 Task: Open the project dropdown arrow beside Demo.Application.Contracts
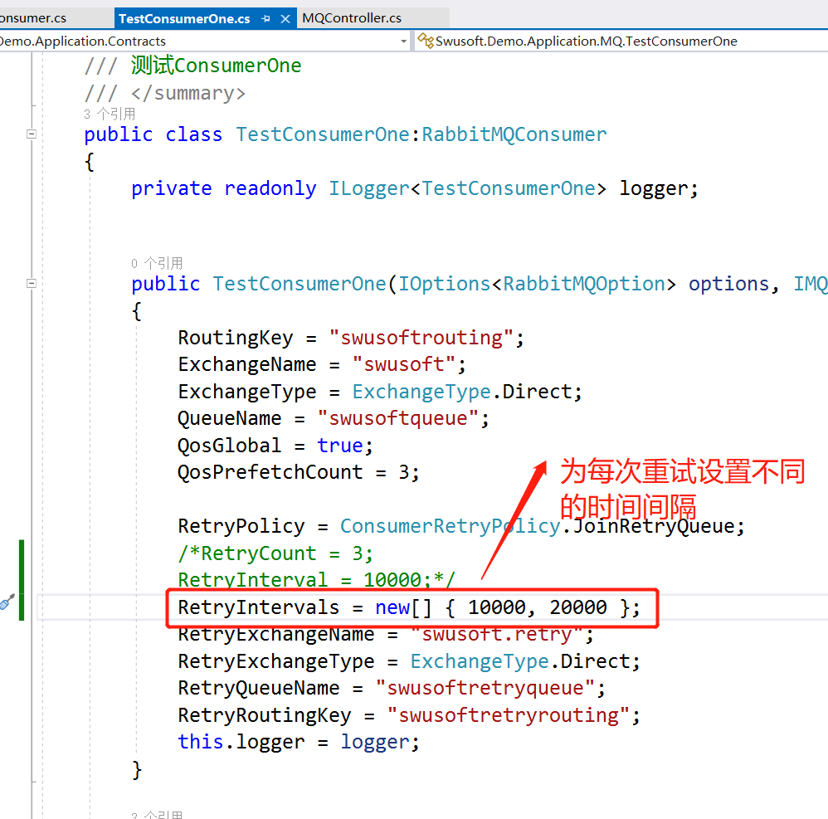pyautogui.click(x=403, y=41)
